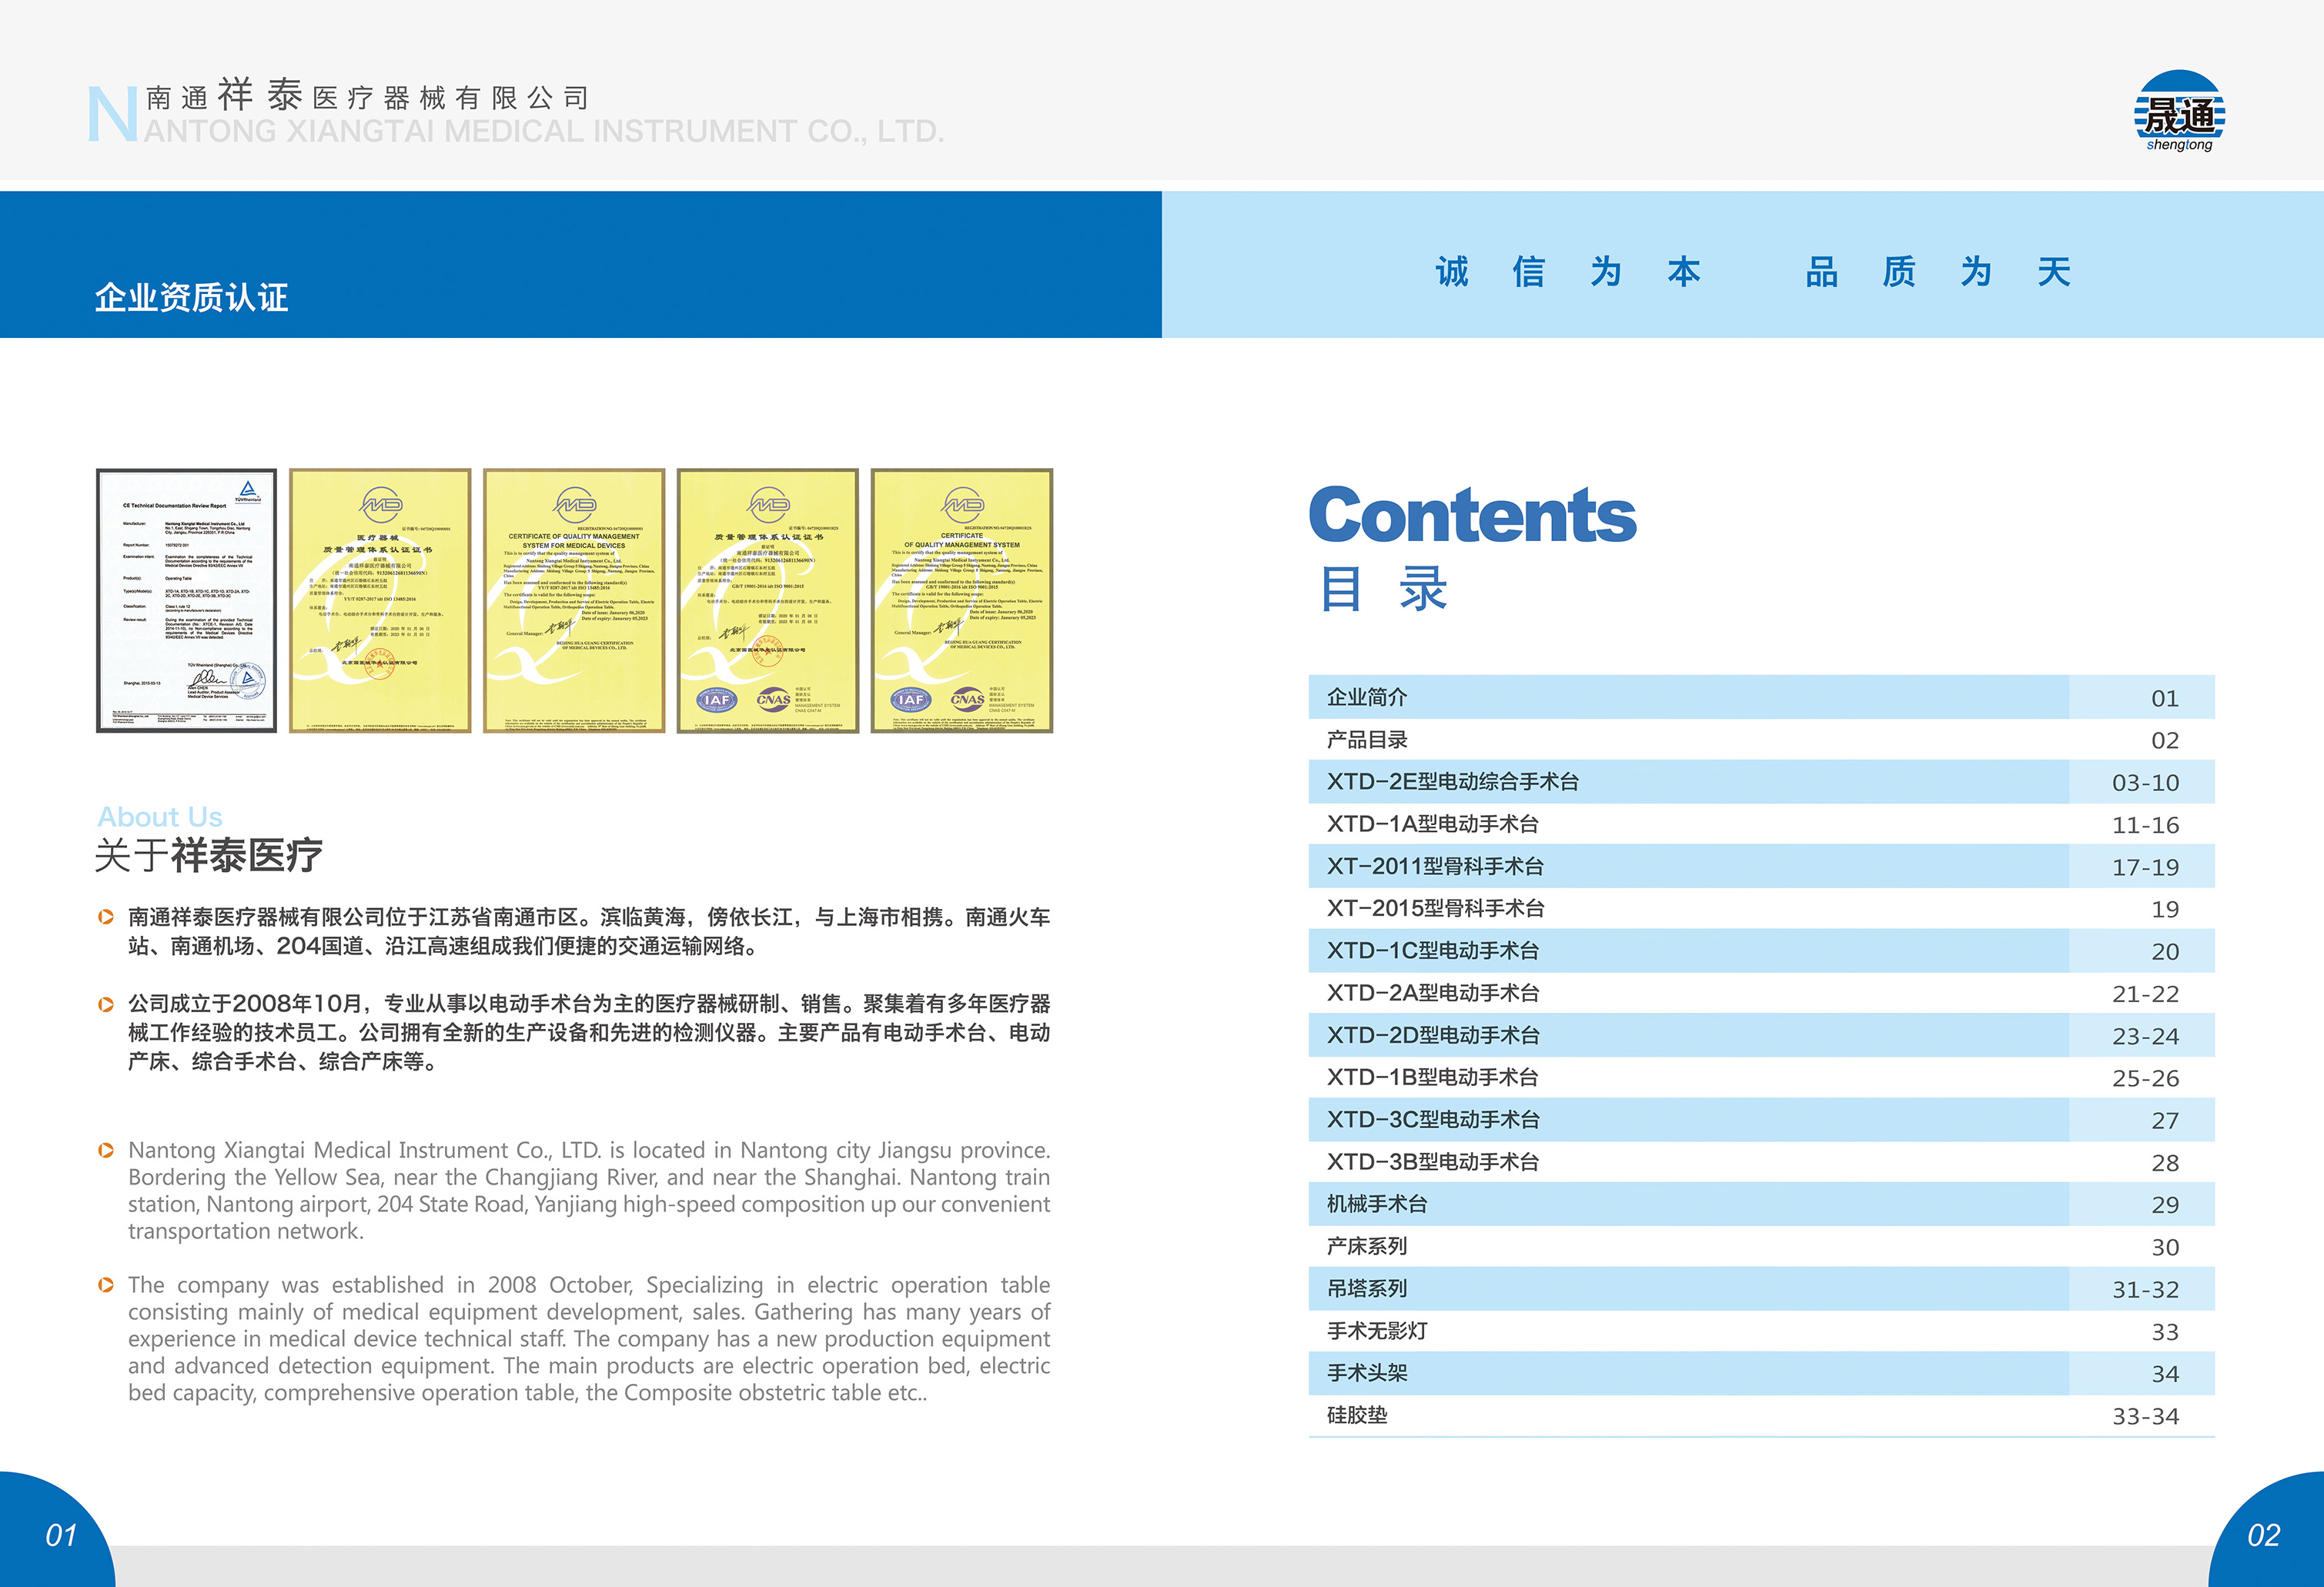Click the 企业资质认证 banner heading
Image resolution: width=2324 pixels, height=1587 pixels.
(x=192, y=297)
